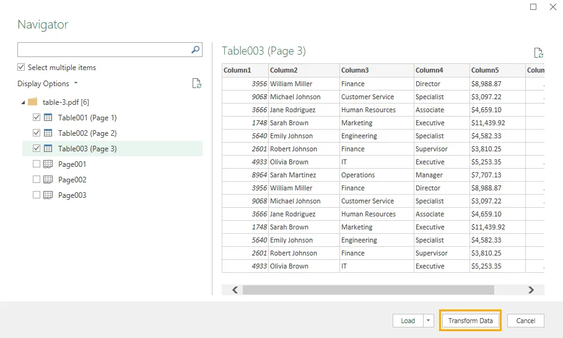Screen dimensions: 563x338
Task: Maximize the Navigator window
Action: [x=533, y=7]
